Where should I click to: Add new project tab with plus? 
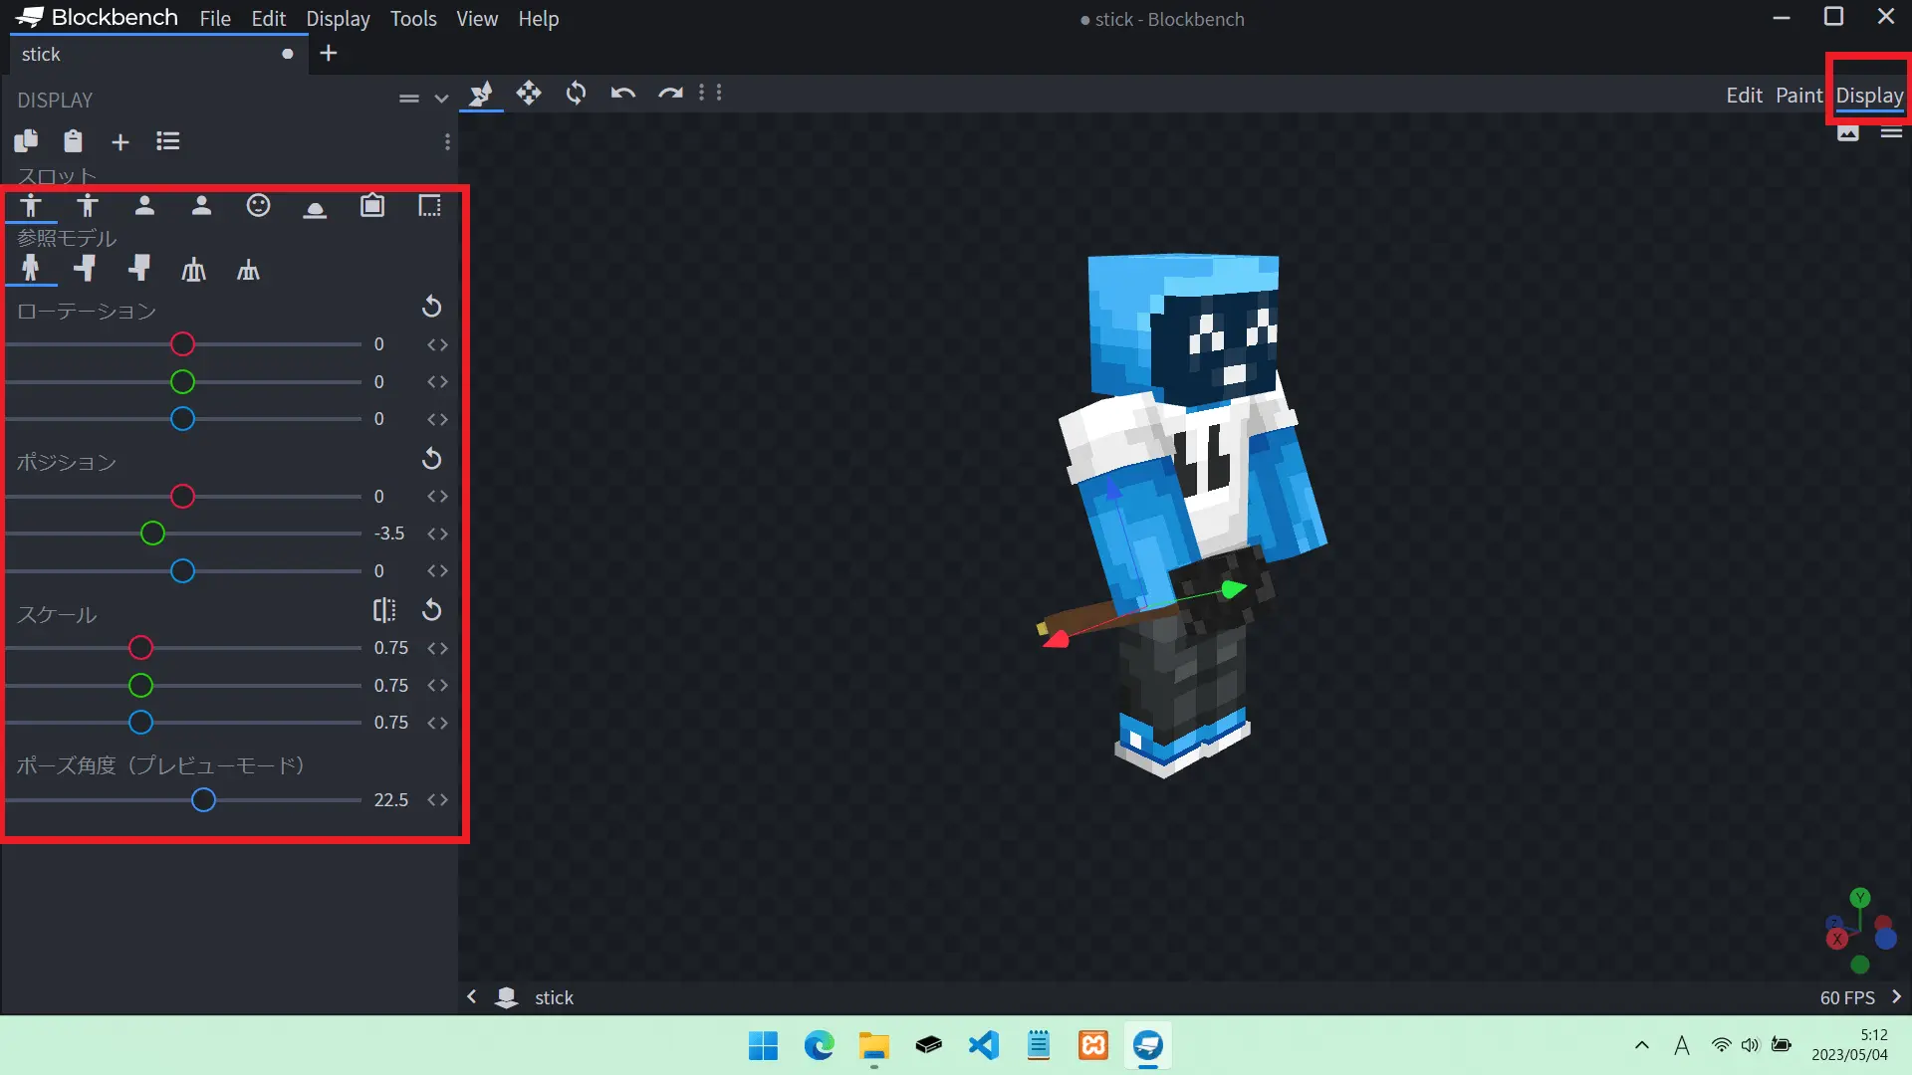click(x=329, y=54)
